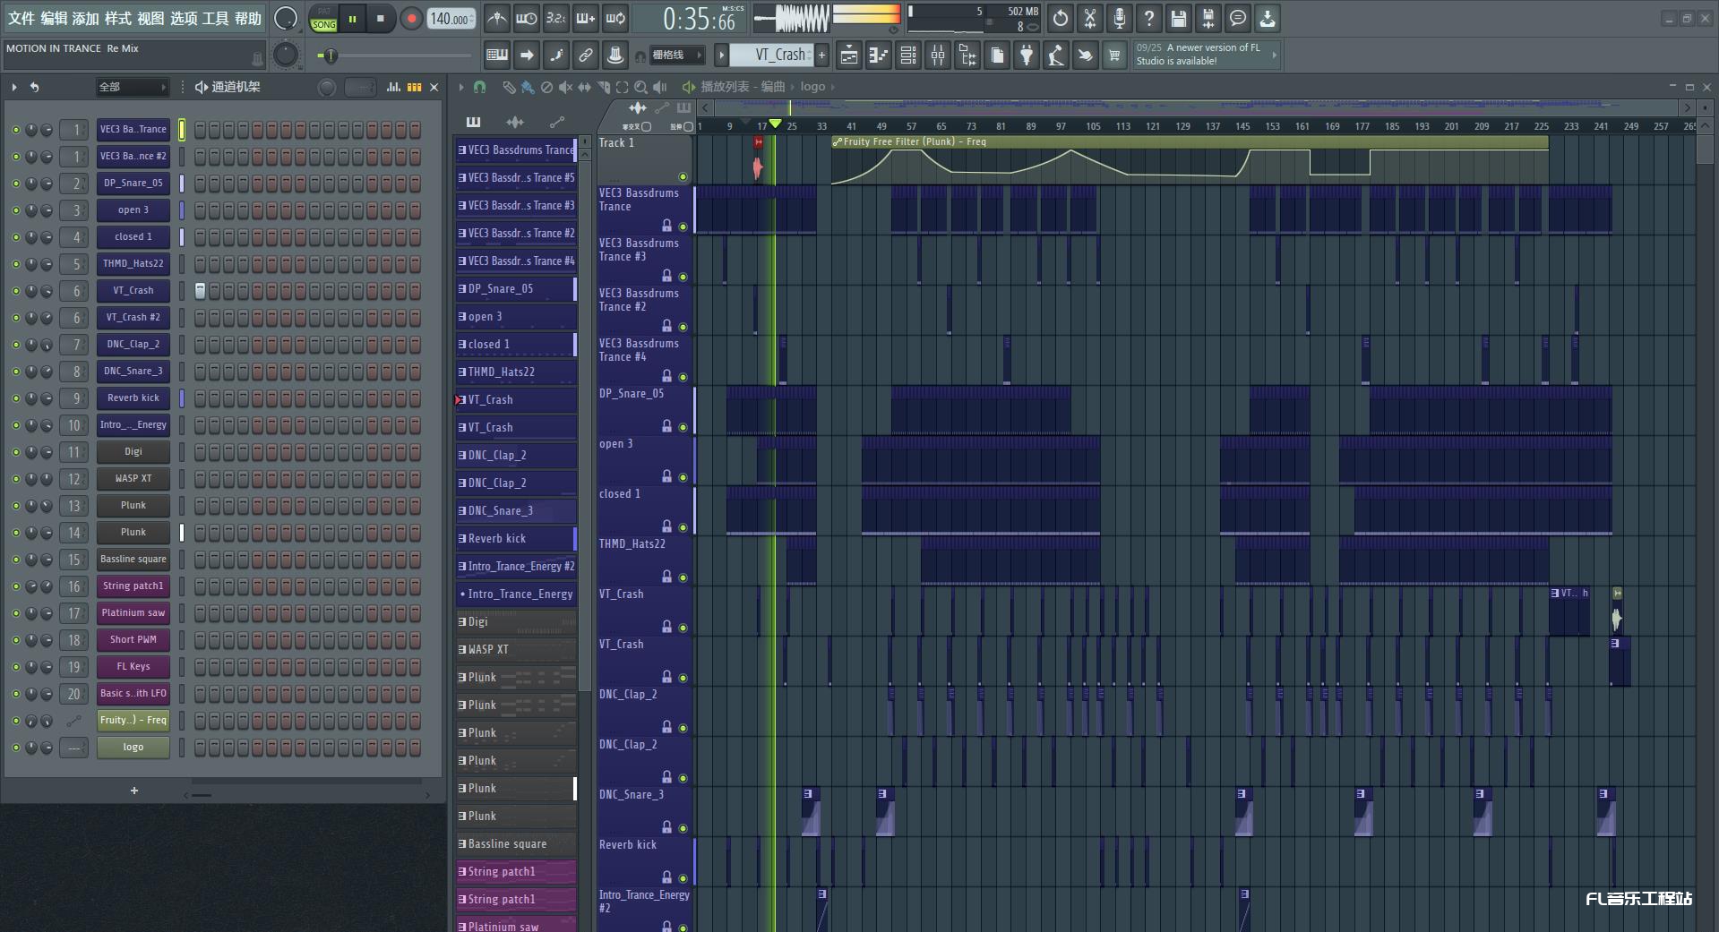Expand the arrow after logo in playlist breadcrumb
This screenshot has height=932, width=1719.
click(832, 87)
